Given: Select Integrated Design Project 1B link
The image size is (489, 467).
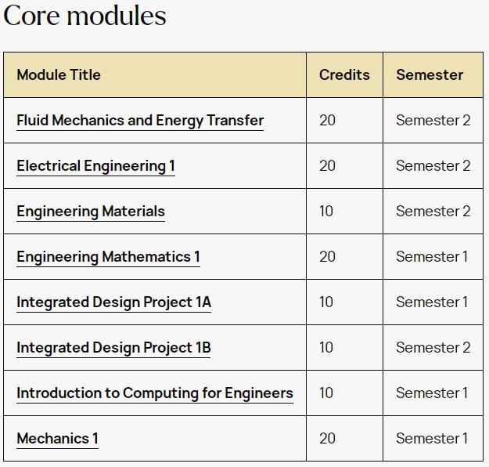Looking at the screenshot, I should pyautogui.click(x=113, y=348).
